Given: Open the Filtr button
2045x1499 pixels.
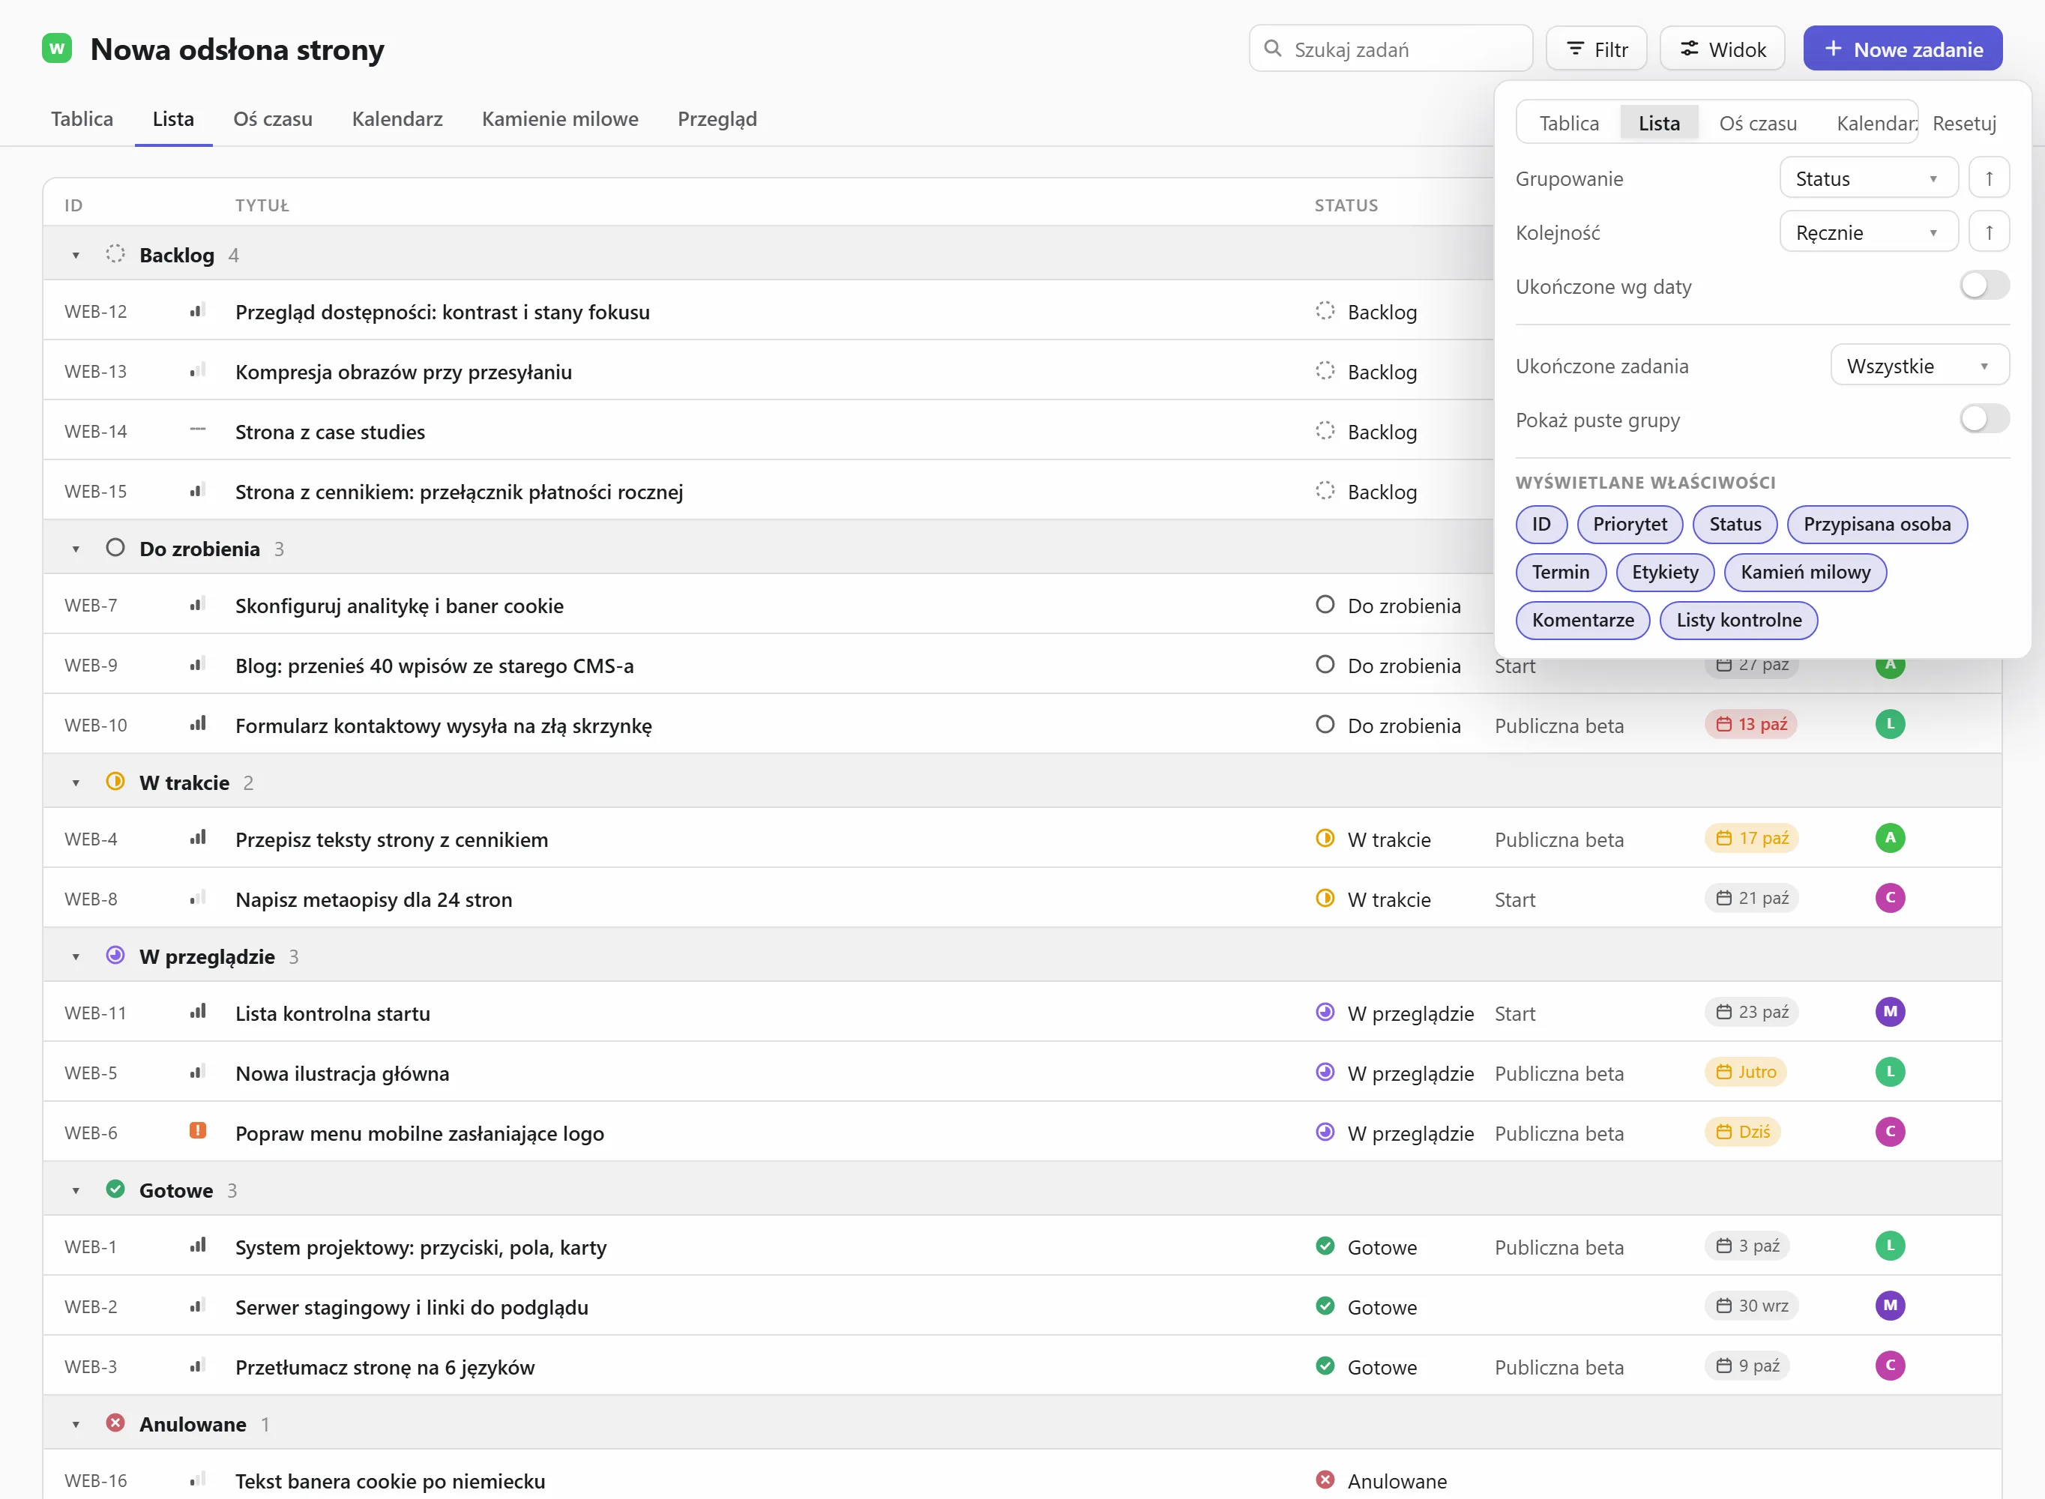Looking at the screenshot, I should click(x=1596, y=49).
